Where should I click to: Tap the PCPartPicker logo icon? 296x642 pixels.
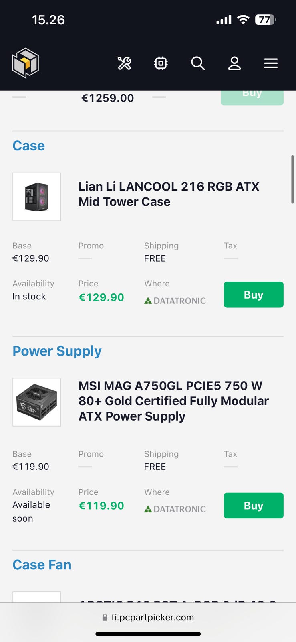25,63
